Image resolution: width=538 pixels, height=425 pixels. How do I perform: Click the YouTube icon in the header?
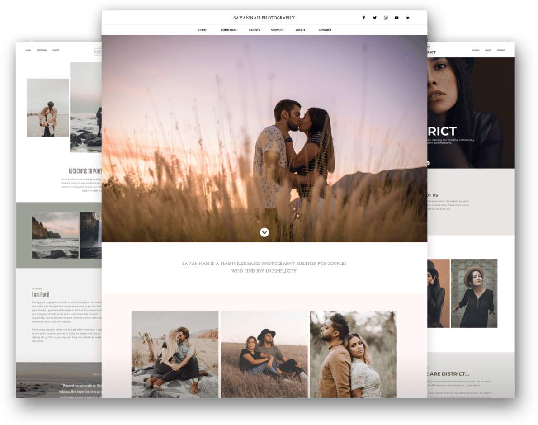(396, 18)
